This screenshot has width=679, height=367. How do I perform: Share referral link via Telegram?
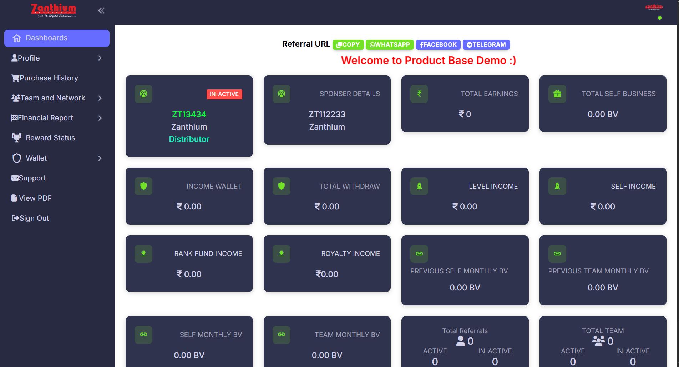tap(486, 44)
